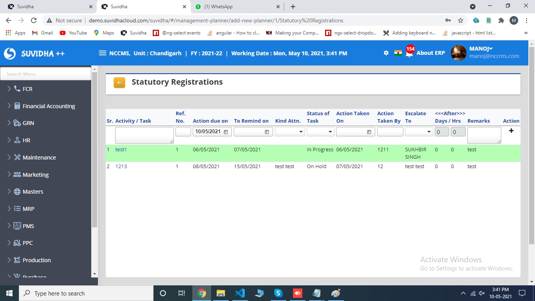Open the Kind Attn. dropdown

click(290, 132)
